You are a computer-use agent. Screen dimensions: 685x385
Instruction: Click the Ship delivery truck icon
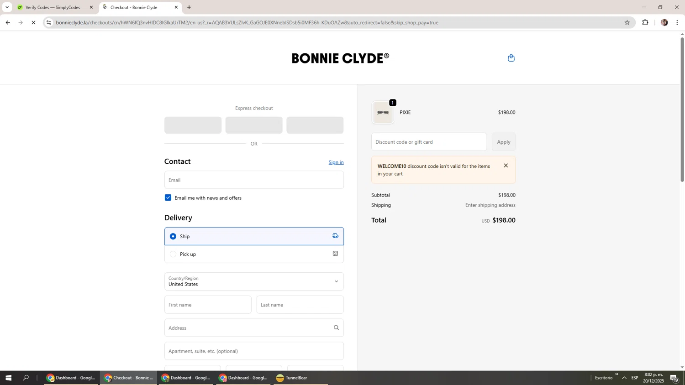click(335, 236)
